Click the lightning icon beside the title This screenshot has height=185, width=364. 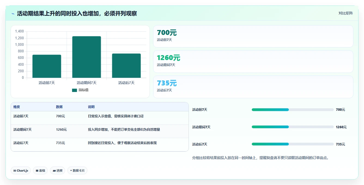[x=13, y=14]
